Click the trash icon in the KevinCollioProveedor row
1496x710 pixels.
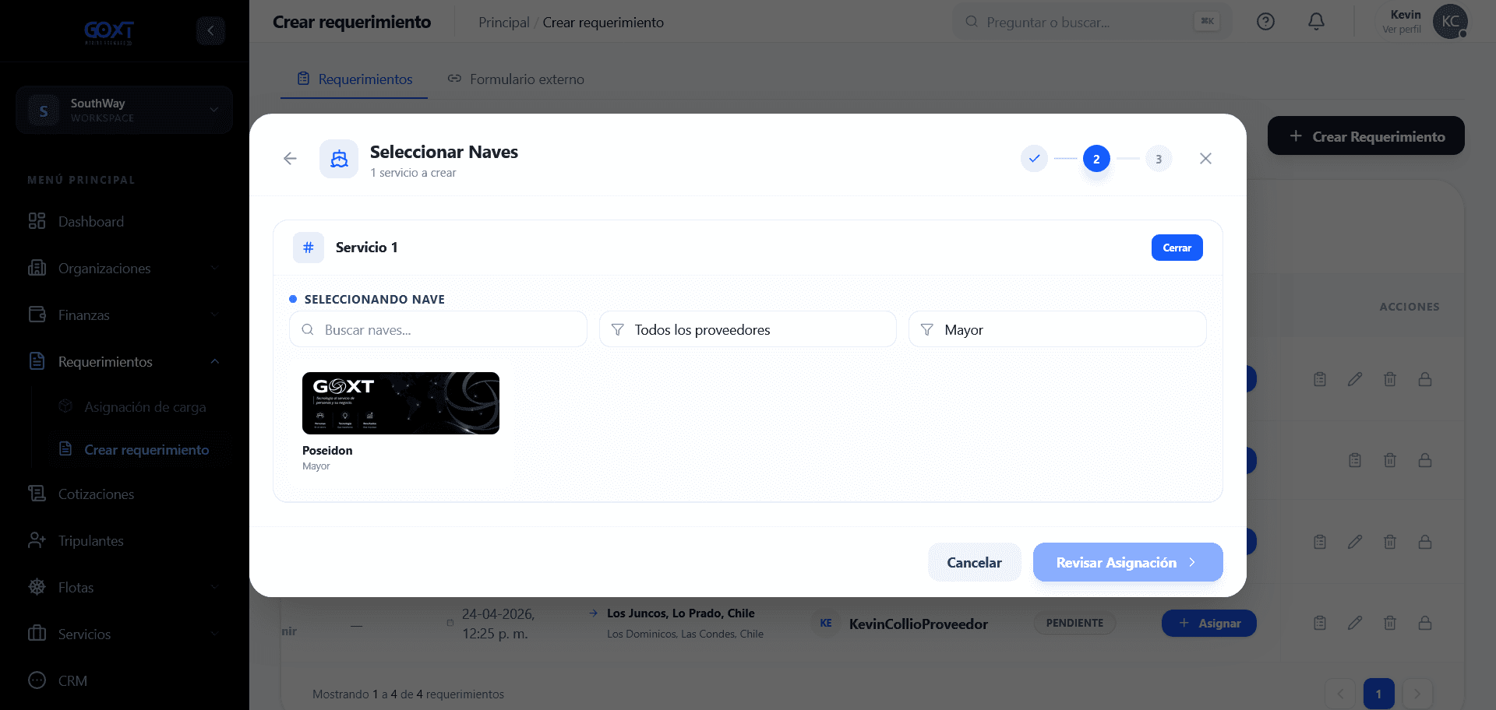click(x=1390, y=623)
